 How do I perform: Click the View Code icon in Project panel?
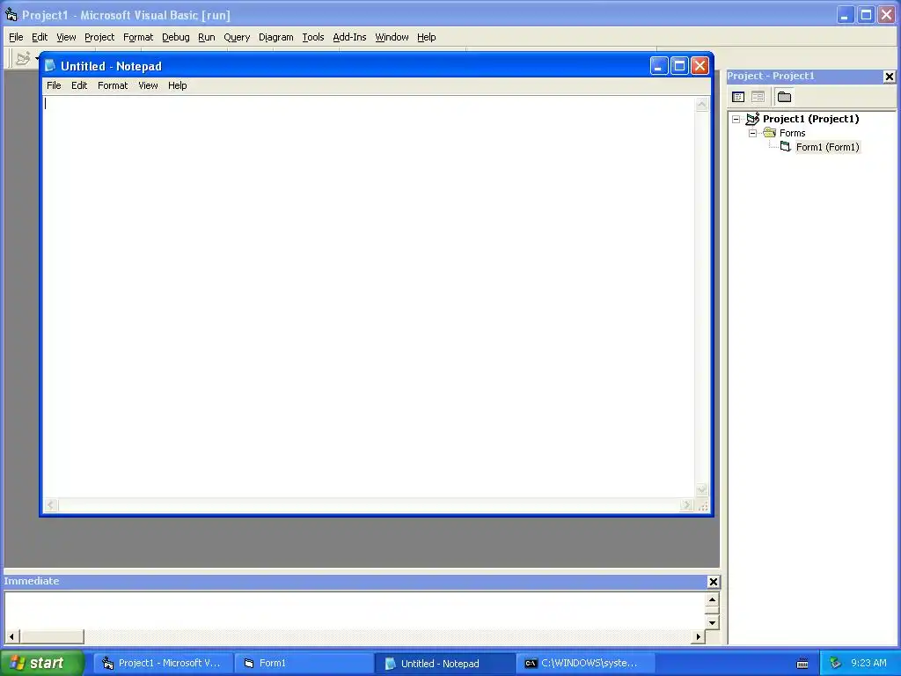(738, 97)
